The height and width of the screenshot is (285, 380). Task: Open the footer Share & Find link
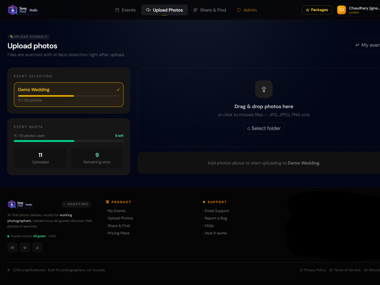[x=119, y=226]
